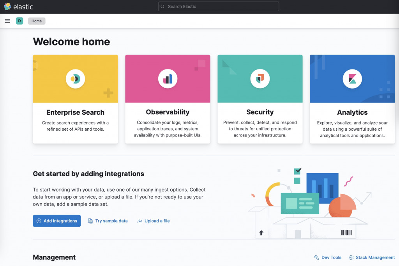
Task: Click the 'To start working with your data' paragraph
Action: (119, 197)
